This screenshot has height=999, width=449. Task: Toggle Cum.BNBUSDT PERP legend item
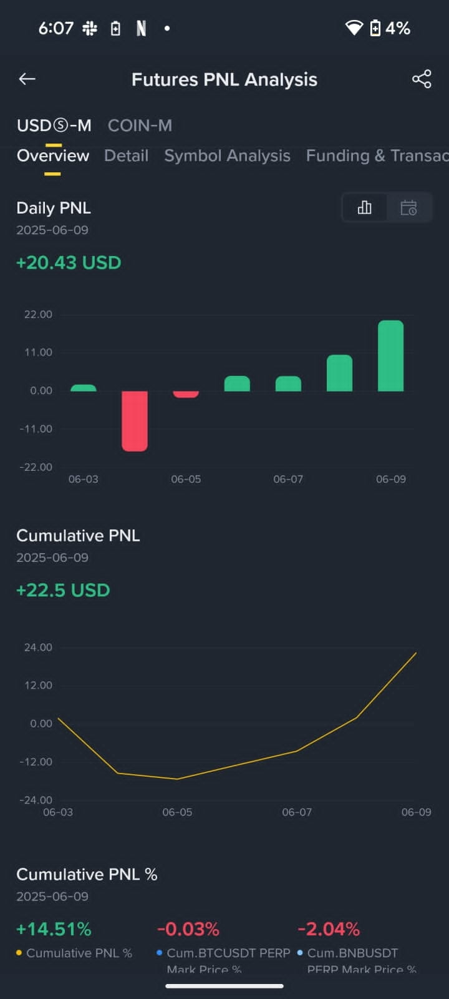coord(357,960)
